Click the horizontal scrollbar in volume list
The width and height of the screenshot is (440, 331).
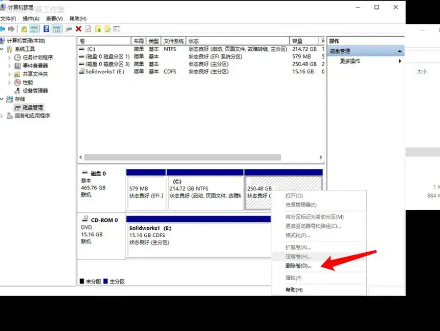click(182, 157)
